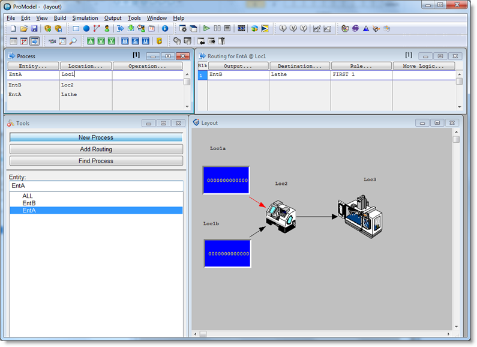Click the Loc1a blue queue box
477x347 pixels.
226,180
